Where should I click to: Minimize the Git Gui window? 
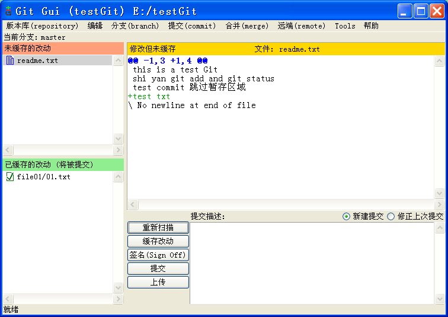pos(405,11)
